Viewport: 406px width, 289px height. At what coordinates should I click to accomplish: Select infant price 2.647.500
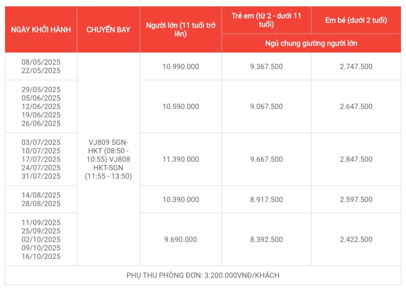pyautogui.click(x=356, y=106)
